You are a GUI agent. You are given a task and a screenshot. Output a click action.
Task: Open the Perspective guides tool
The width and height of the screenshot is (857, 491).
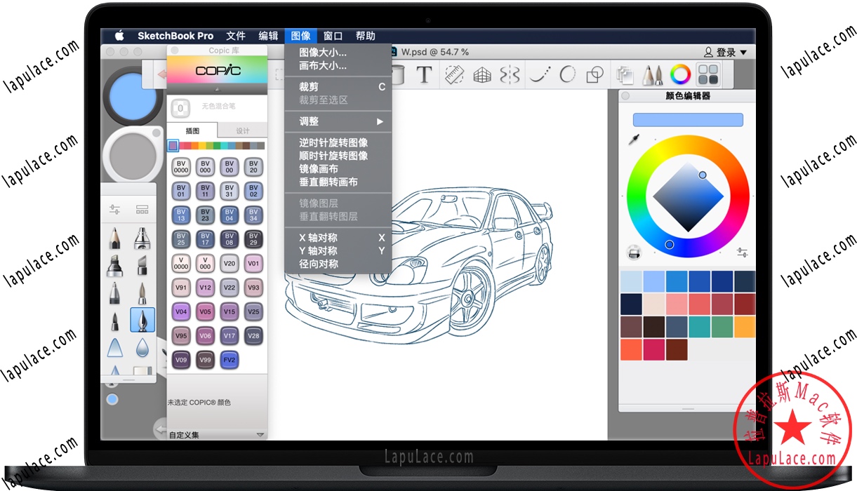[x=482, y=74]
